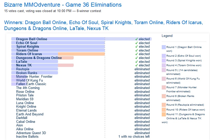Image resolution: width=210 pixels, height=140 pixels.
Task: Select the LaTale candidate label
Action: click(x=22, y=62)
